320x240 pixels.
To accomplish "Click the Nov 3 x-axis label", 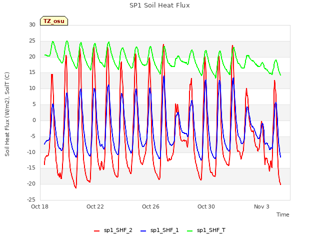I will 261,206.
